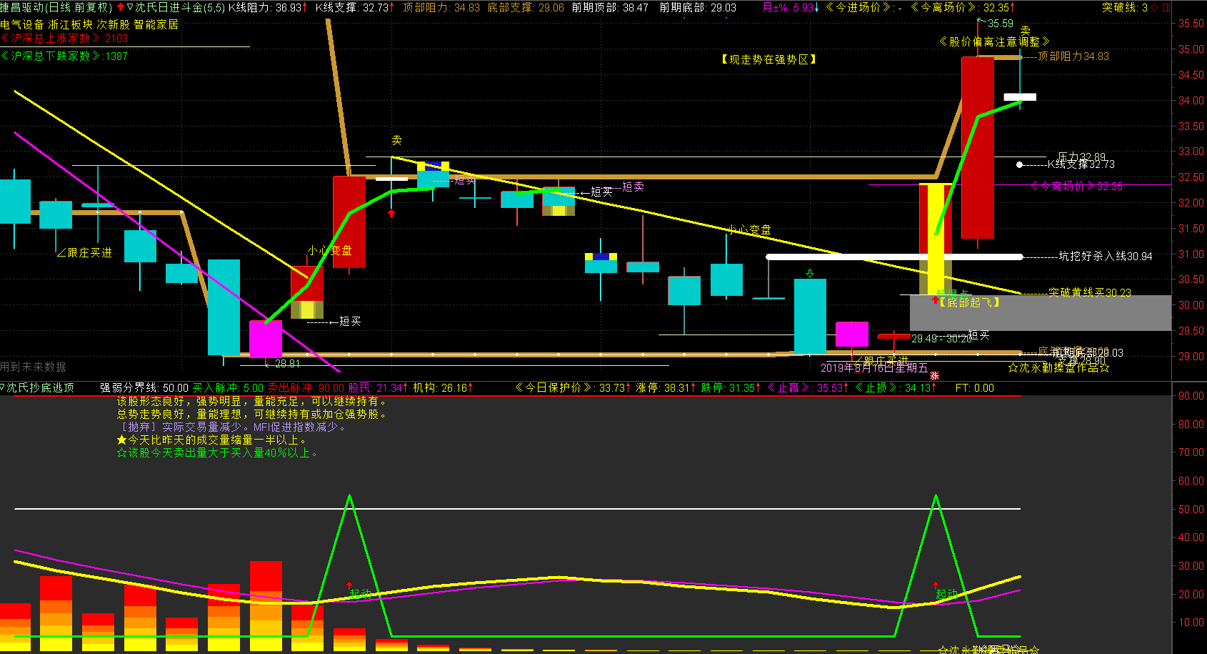Click the 《今进场价》 header label
1207x654 pixels.
[859, 7]
